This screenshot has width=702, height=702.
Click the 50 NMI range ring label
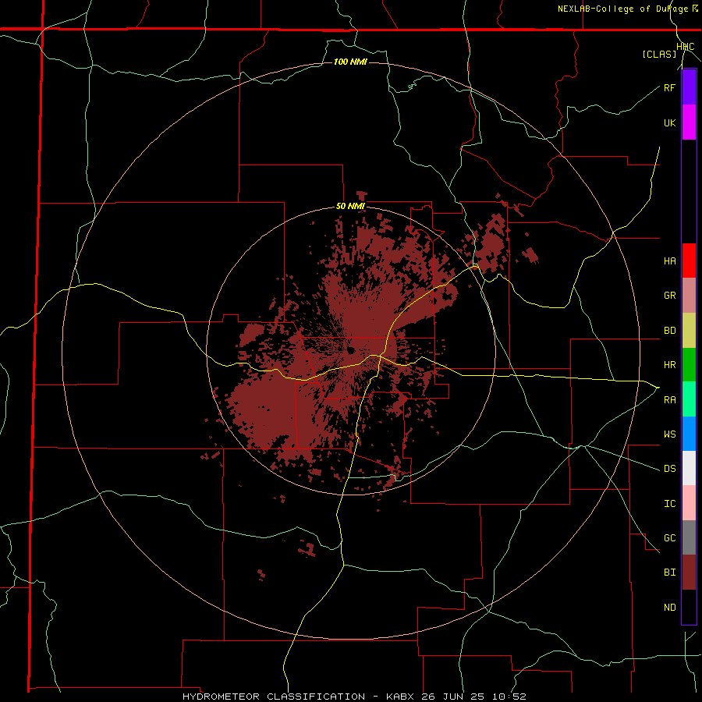pos(350,207)
